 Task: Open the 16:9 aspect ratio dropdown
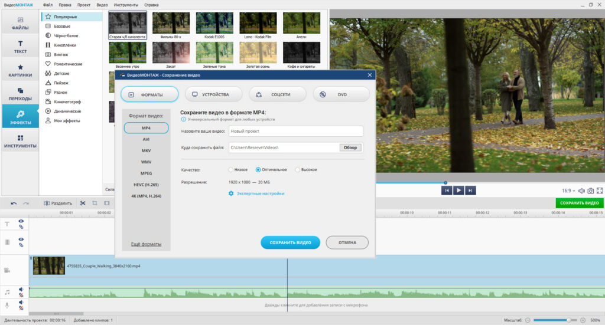(568, 191)
